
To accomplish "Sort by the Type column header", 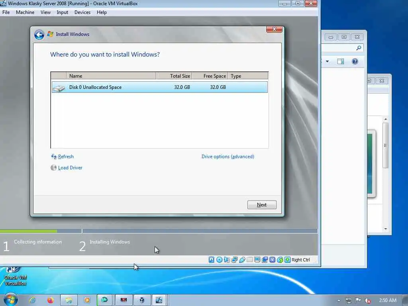I will (x=248, y=76).
